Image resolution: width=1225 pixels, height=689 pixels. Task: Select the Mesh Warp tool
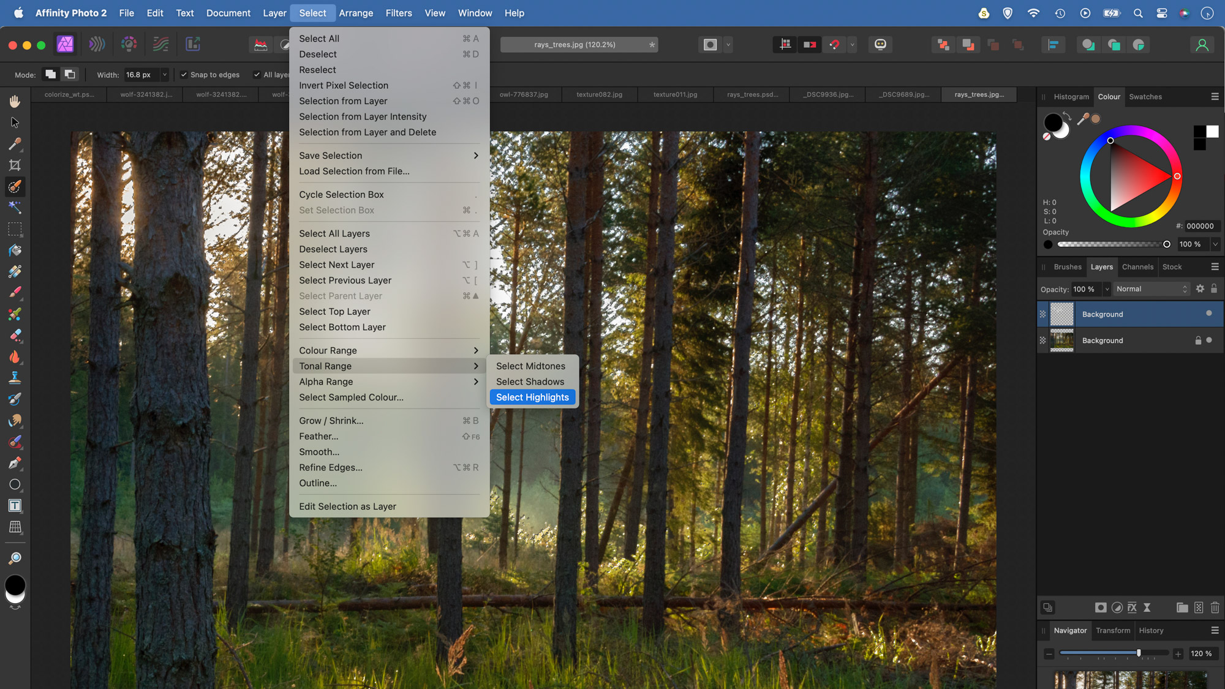tap(15, 527)
